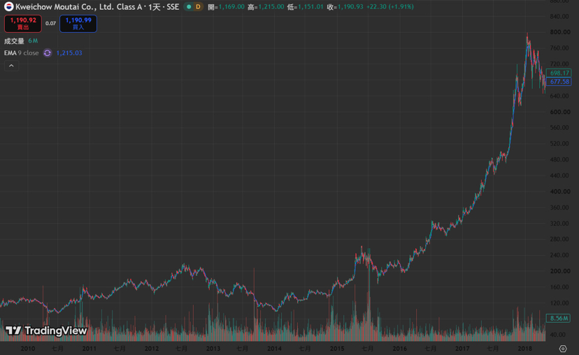Image resolution: width=579 pixels, height=355 pixels.
Task: Click the 698.17 price label on axis
Action: point(559,73)
